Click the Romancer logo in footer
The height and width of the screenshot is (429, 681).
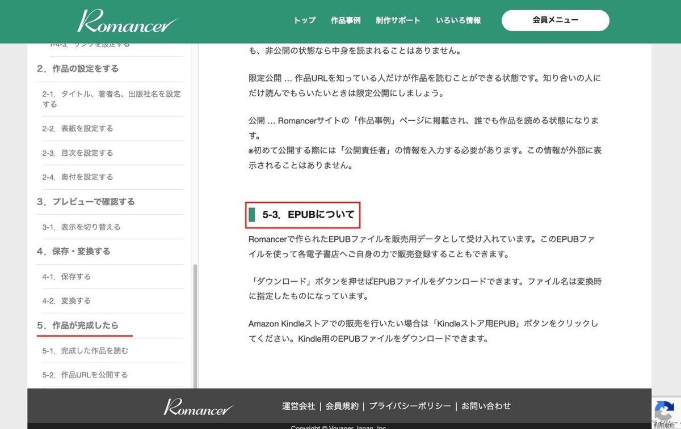199,406
